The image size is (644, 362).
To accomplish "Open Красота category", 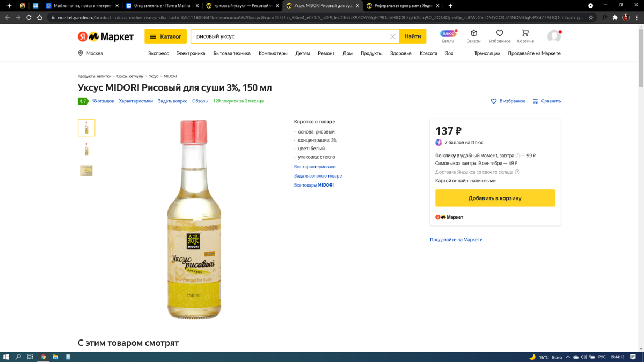I will click(x=428, y=53).
